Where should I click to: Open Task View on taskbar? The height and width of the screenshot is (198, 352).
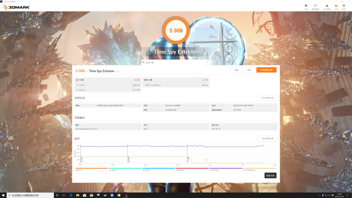coord(64,195)
